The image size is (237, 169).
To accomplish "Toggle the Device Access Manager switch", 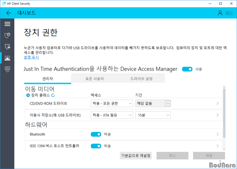I will coord(187,69).
